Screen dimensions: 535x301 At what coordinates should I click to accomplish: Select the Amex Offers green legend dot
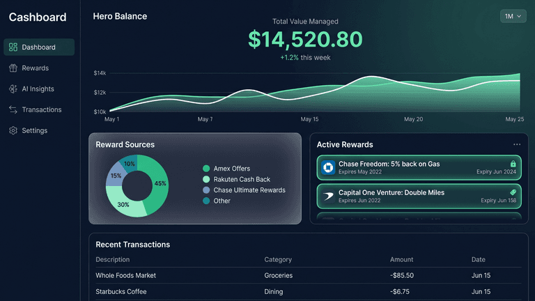tap(206, 168)
